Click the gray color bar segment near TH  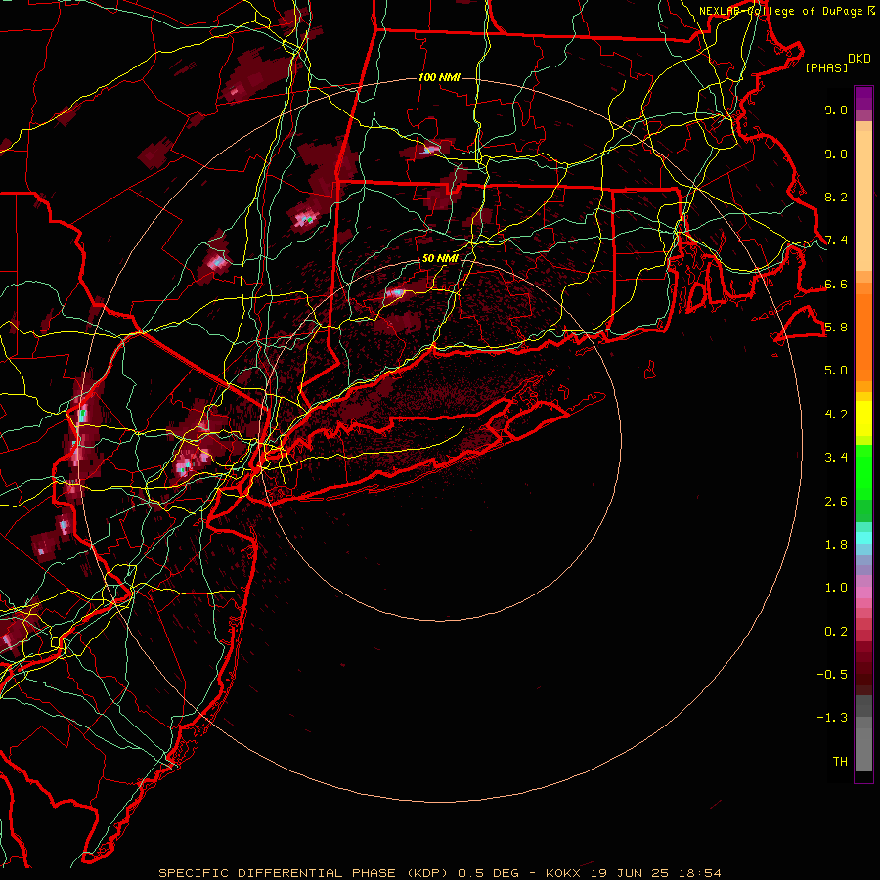tap(863, 750)
